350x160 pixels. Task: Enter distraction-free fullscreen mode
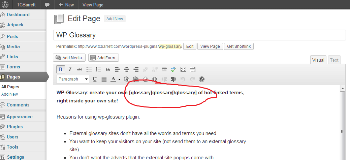click(x=183, y=69)
